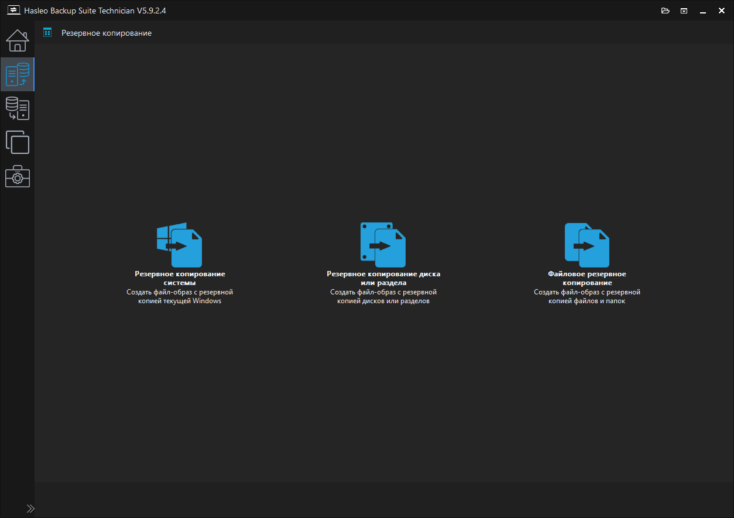The image size is (734, 518).
Task: Choose "Резервное копирование диска или раздела" label
Action: click(x=383, y=278)
